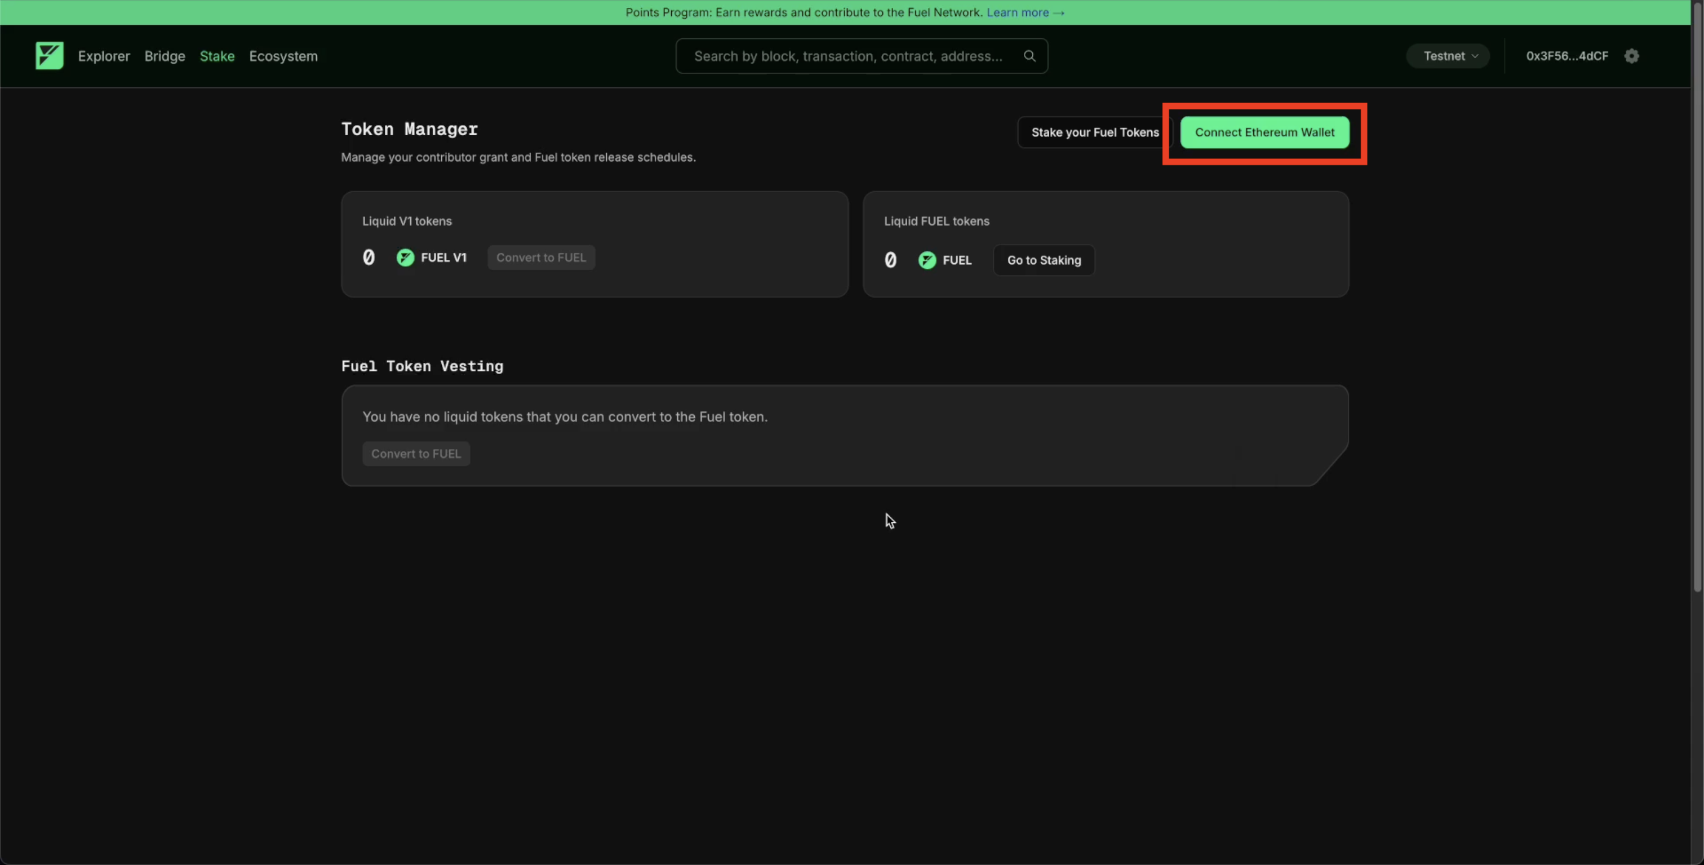
Task: Expand the Testnet network dropdown
Action: 1448,56
